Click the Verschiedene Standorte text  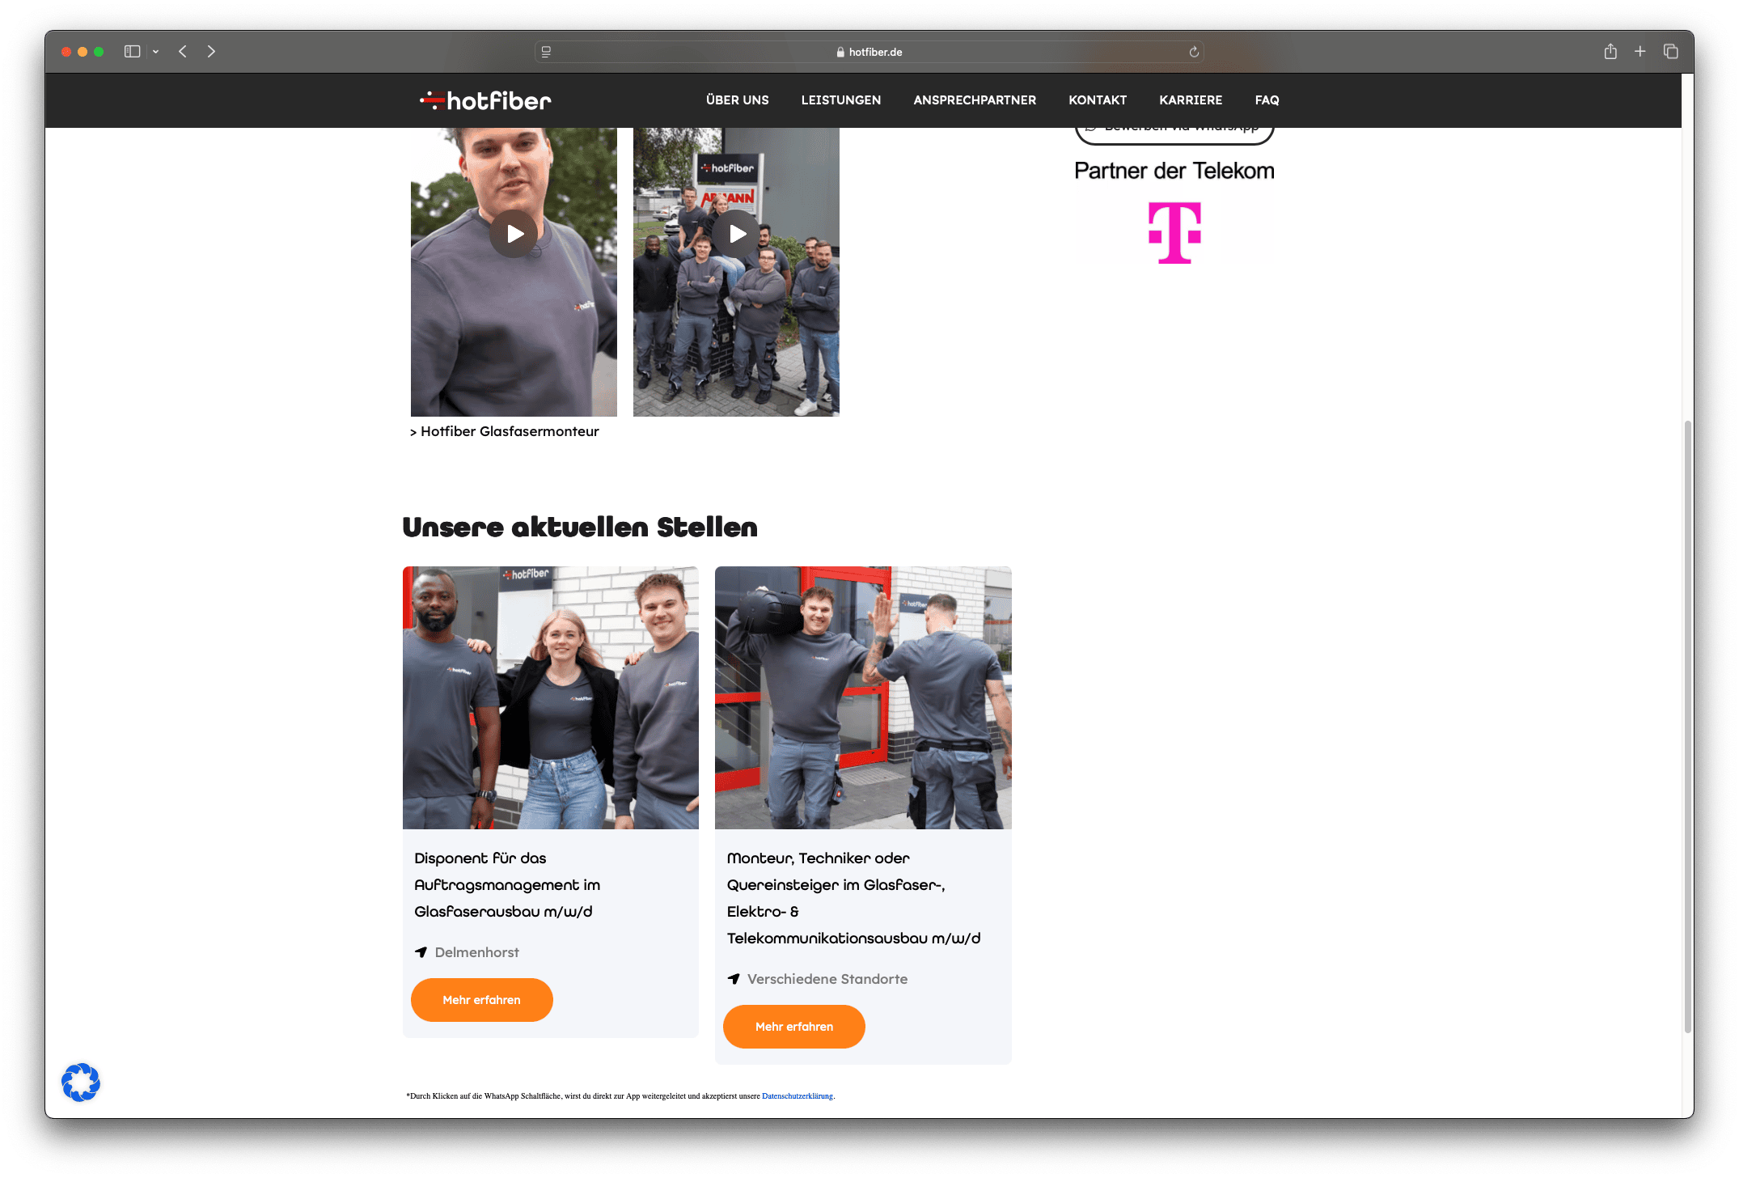click(827, 979)
